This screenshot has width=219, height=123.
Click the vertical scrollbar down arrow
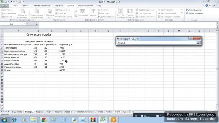click(217, 109)
